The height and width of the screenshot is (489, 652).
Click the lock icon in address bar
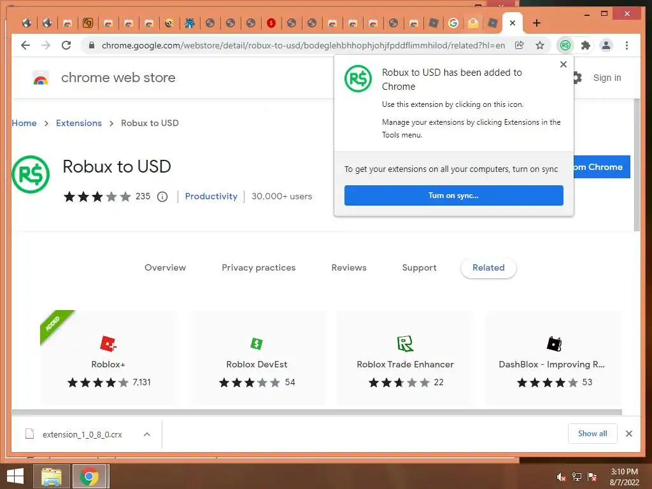[x=92, y=45]
